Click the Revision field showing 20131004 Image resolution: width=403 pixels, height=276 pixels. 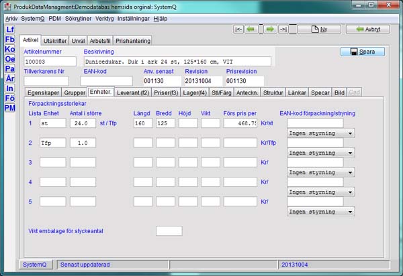pos(204,81)
